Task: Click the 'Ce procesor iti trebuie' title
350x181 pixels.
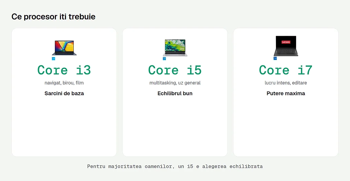Action: pos(54,17)
